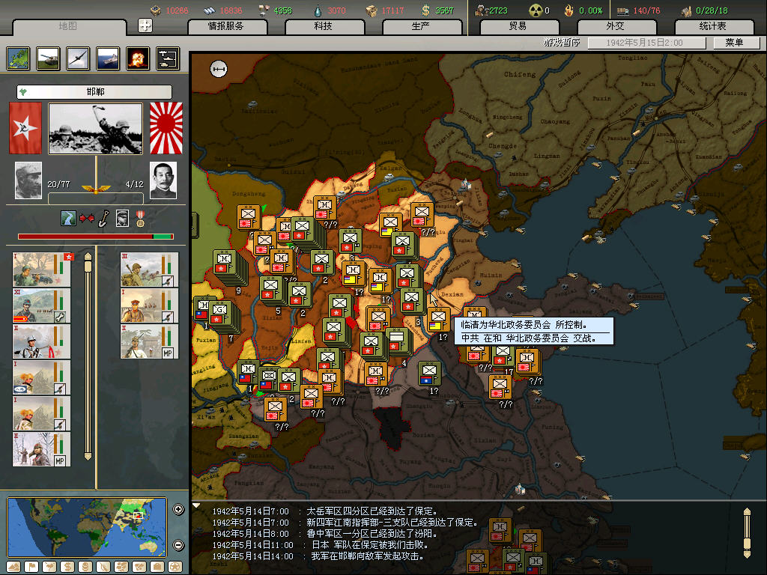This screenshot has width=767, height=575.
Task: Click the nuclear radiation symbol icon
Action: tap(536, 10)
